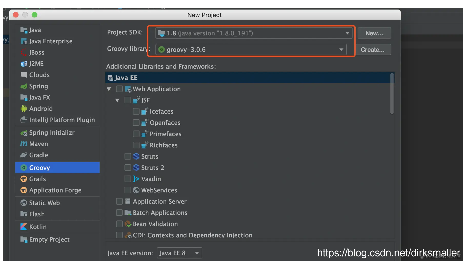Click the J2ME icon
The height and width of the screenshot is (261, 463).
[x=24, y=64]
